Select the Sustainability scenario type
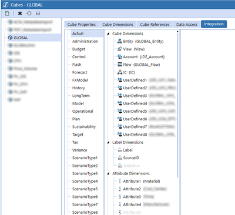This screenshot has width=235, height=215. coord(84,127)
